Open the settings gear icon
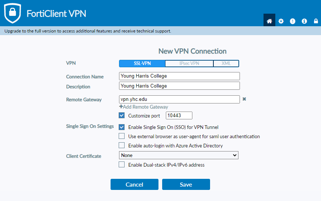 [x=281, y=21]
